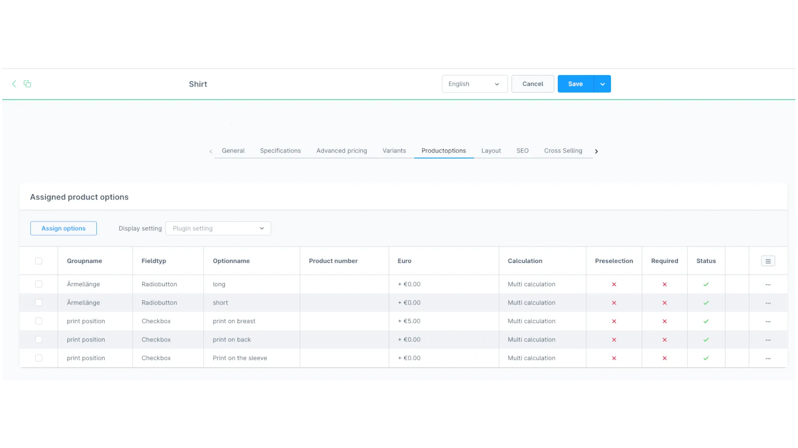This screenshot has width=798, height=448.
Task: Open the Plugin setting display dropdown
Action: click(218, 228)
